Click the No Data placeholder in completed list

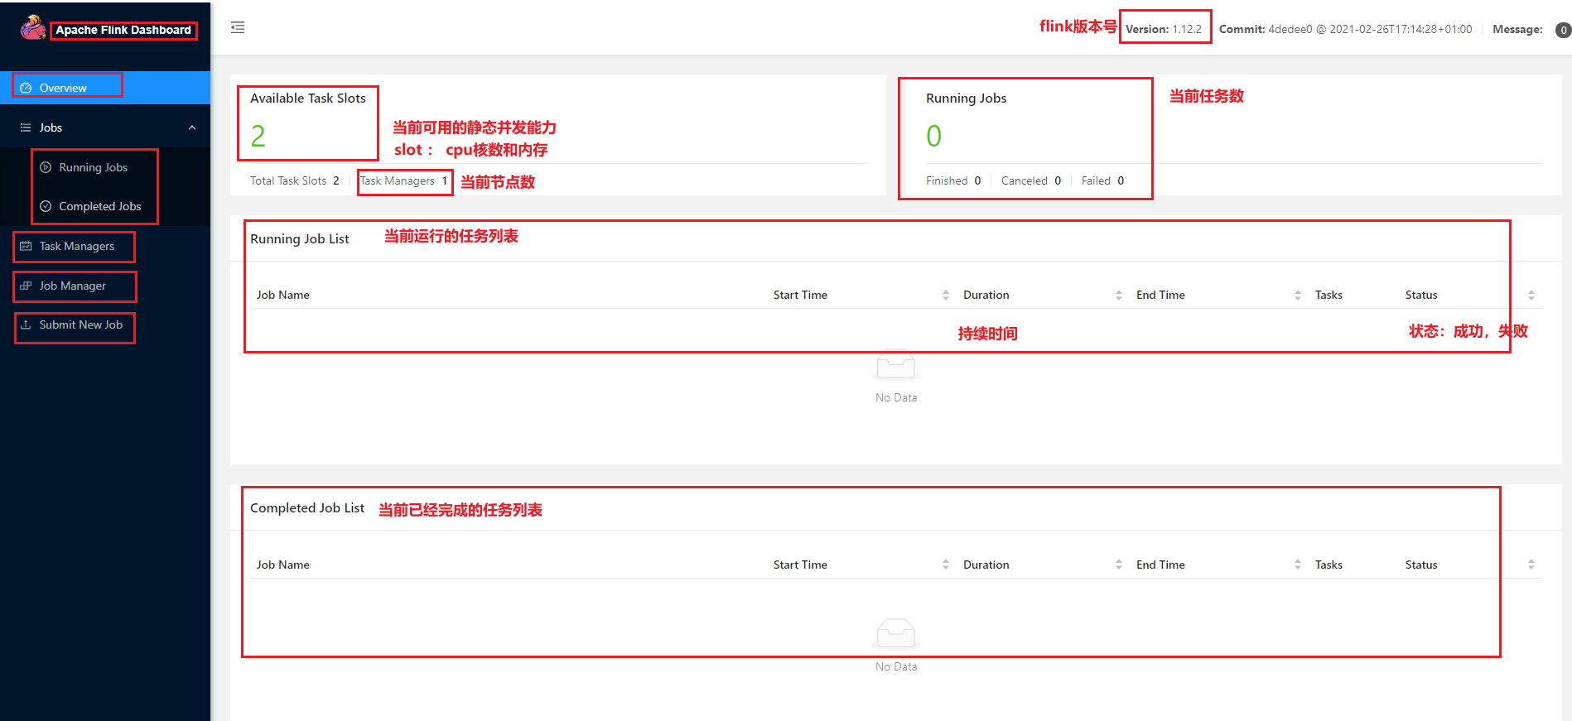point(896,646)
